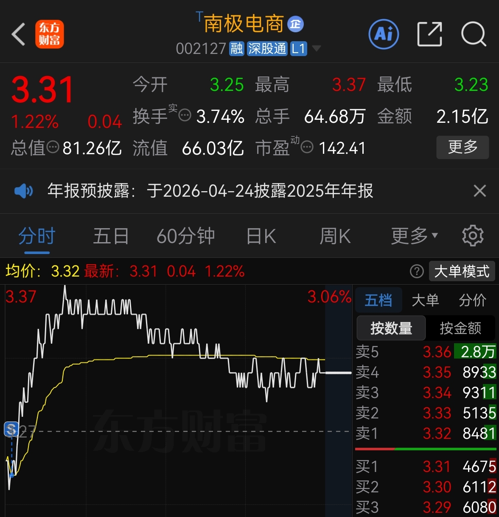This screenshot has height=517, width=499.
Task: Tap 买3 order row at 3.29
Action: [426, 507]
